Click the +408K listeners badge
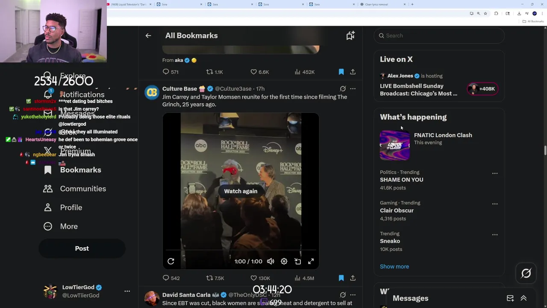This screenshot has width=547, height=308. tap(482, 89)
